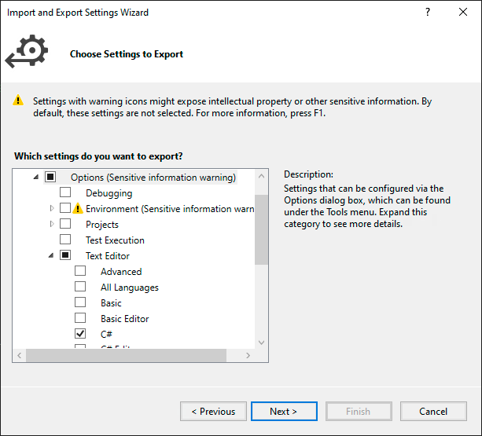
Task: Click the Next button
Action: pyautogui.click(x=284, y=411)
